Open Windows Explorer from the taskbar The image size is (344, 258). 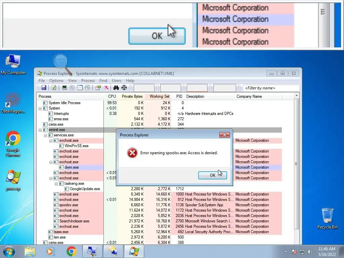30,251
